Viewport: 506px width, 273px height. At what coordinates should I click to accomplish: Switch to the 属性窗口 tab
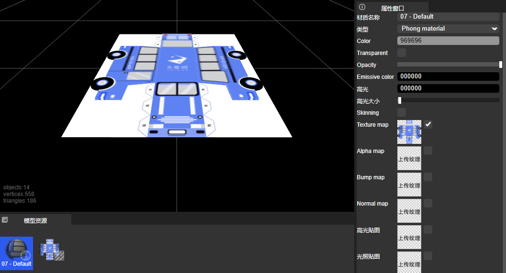[x=392, y=8]
